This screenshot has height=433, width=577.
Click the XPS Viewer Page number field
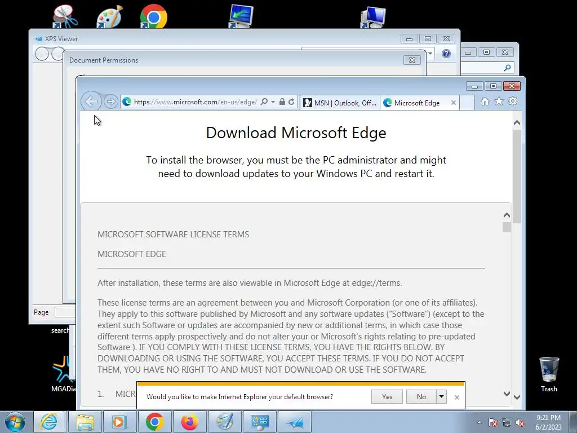click(65, 312)
